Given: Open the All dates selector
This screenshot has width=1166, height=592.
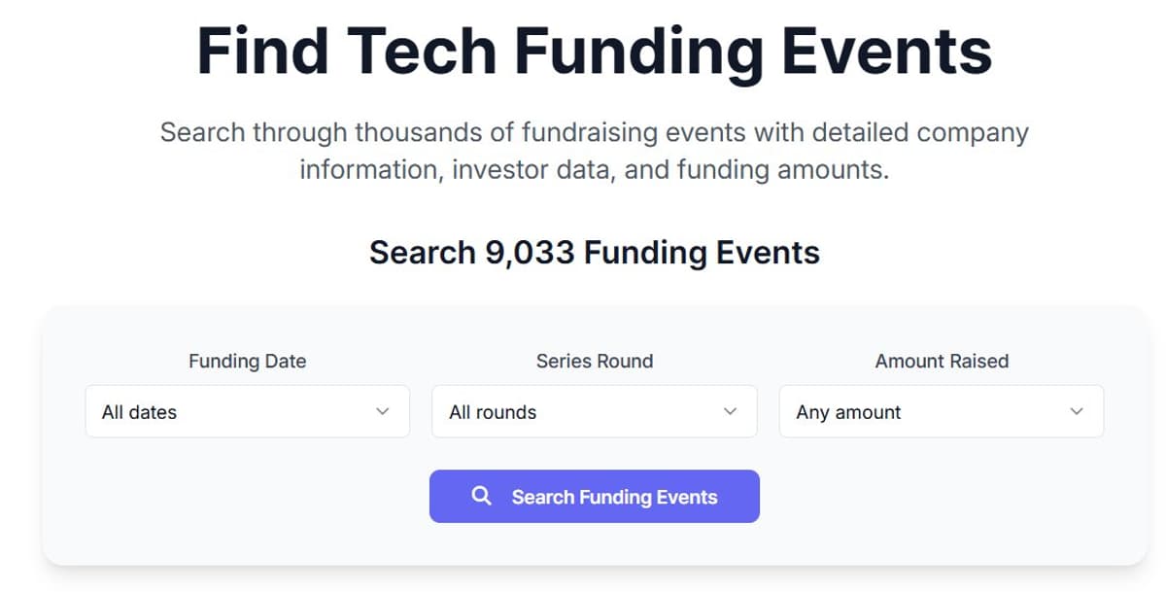Looking at the screenshot, I should point(247,411).
